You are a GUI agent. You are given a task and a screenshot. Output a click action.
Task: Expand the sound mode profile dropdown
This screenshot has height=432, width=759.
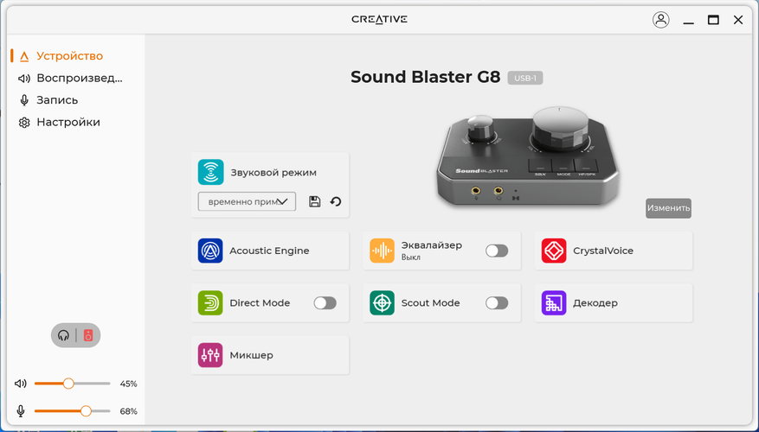247,201
